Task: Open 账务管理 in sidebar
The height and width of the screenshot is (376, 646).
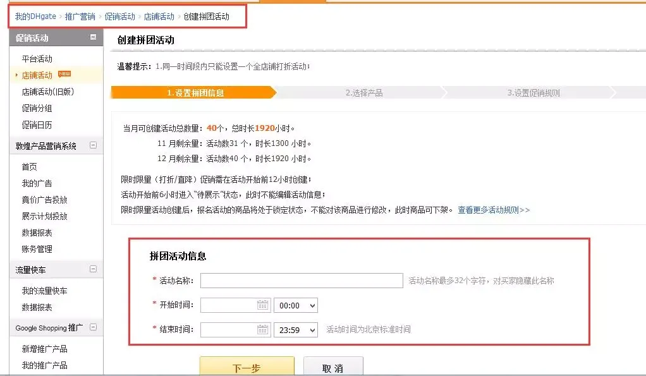Action: [x=37, y=249]
